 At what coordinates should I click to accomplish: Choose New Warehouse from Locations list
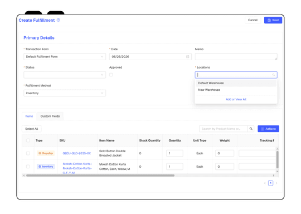(236, 90)
